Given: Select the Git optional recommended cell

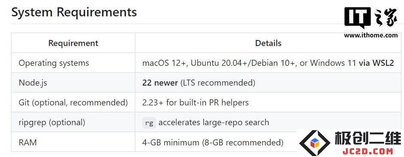Looking at the screenshot, I should pyautogui.click(x=73, y=103).
